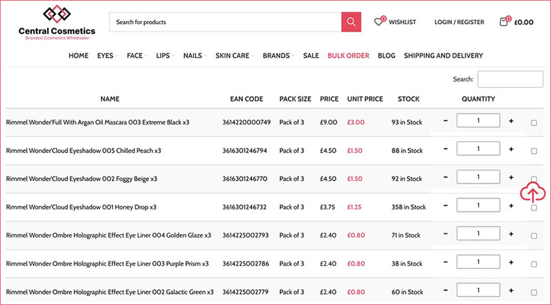
Task: Tick checkbox for Wonder'Full Mascara Extreme Black
Action: pos(534,123)
